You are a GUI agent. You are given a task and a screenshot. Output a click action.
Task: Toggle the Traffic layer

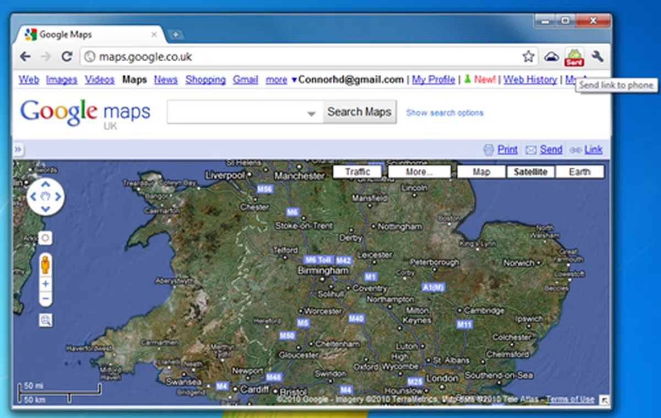click(x=357, y=172)
